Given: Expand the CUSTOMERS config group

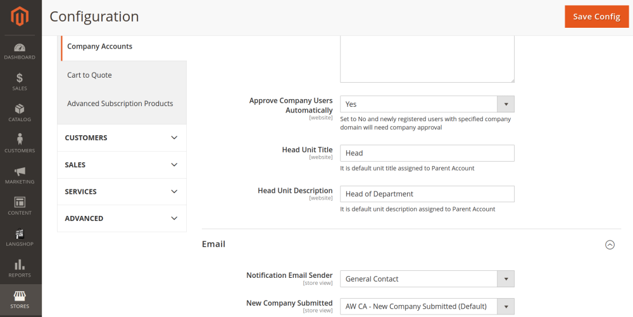Looking at the screenshot, I should point(122,138).
